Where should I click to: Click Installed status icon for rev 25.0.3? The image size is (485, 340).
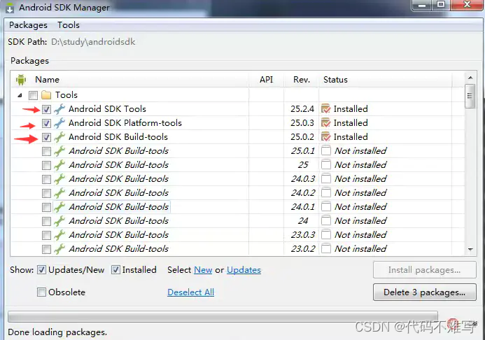pos(325,123)
